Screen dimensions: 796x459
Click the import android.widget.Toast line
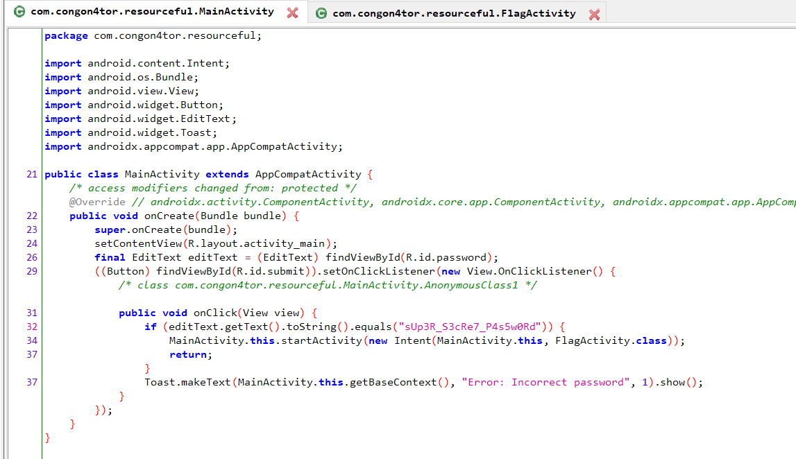click(x=131, y=133)
